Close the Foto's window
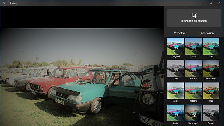Image resolution: width=224 pixels, height=126 pixels. [219, 3]
